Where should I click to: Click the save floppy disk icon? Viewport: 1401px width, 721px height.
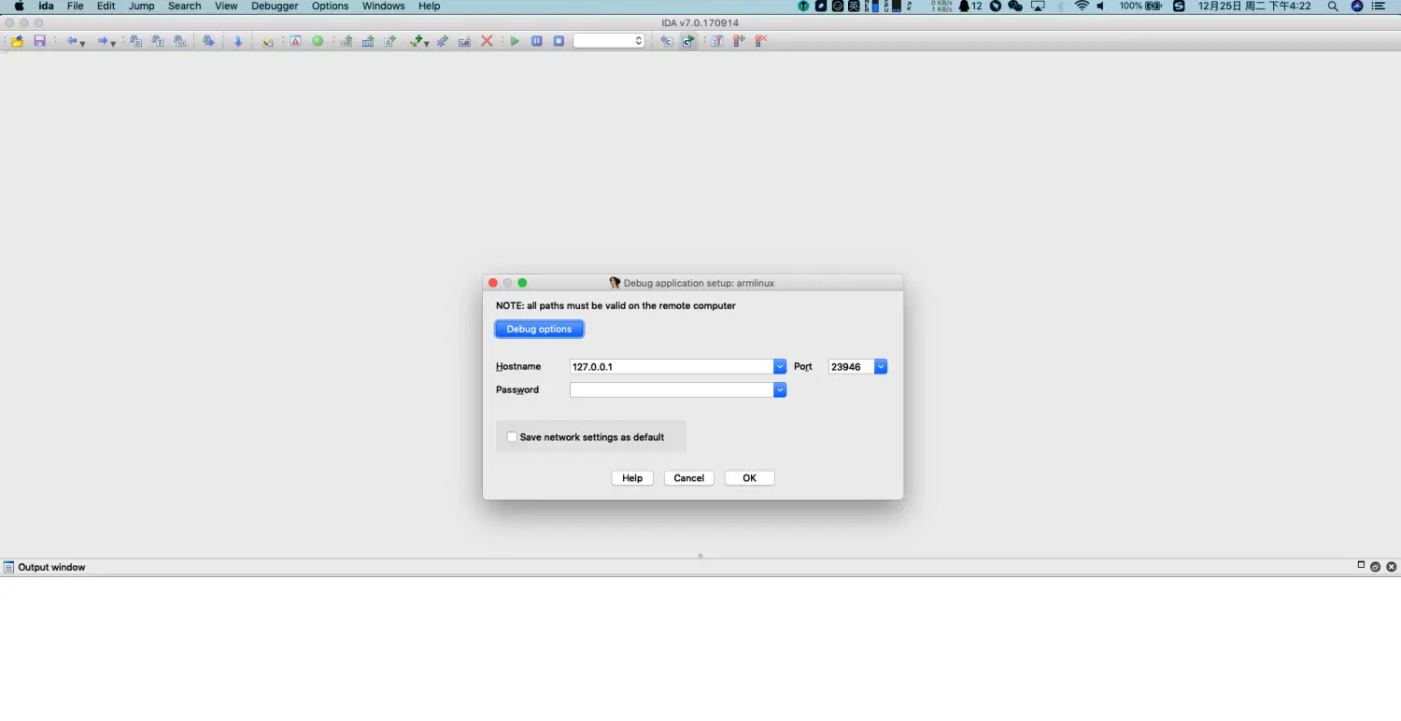tap(39, 41)
